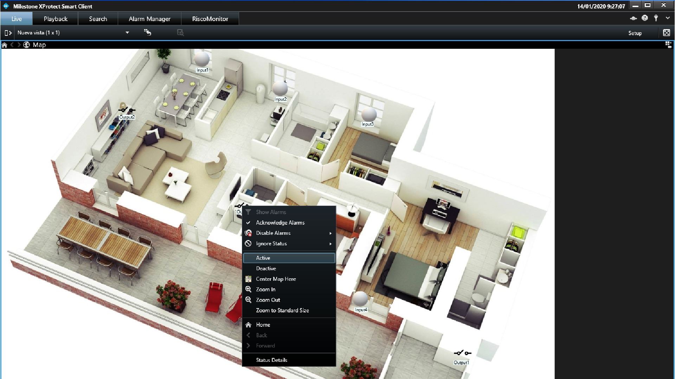
Task: Select Acknowledge Alarms from context menu
Action: coord(280,222)
